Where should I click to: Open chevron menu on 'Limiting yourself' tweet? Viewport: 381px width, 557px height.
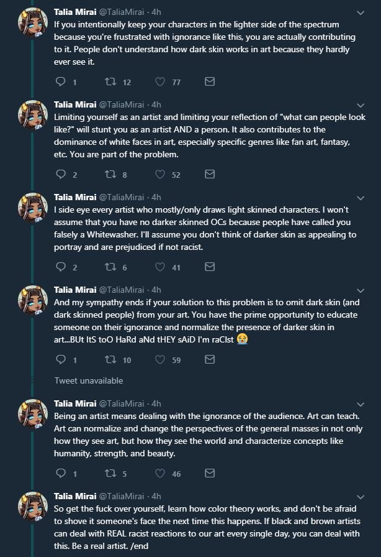point(361,106)
